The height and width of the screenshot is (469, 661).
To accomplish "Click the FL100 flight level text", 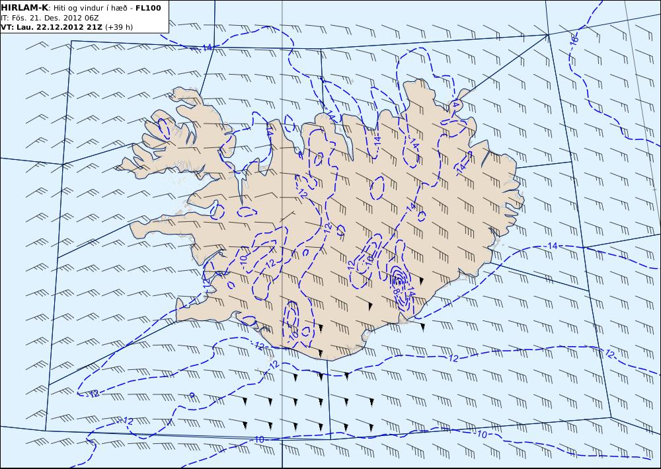I will click(148, 8).
